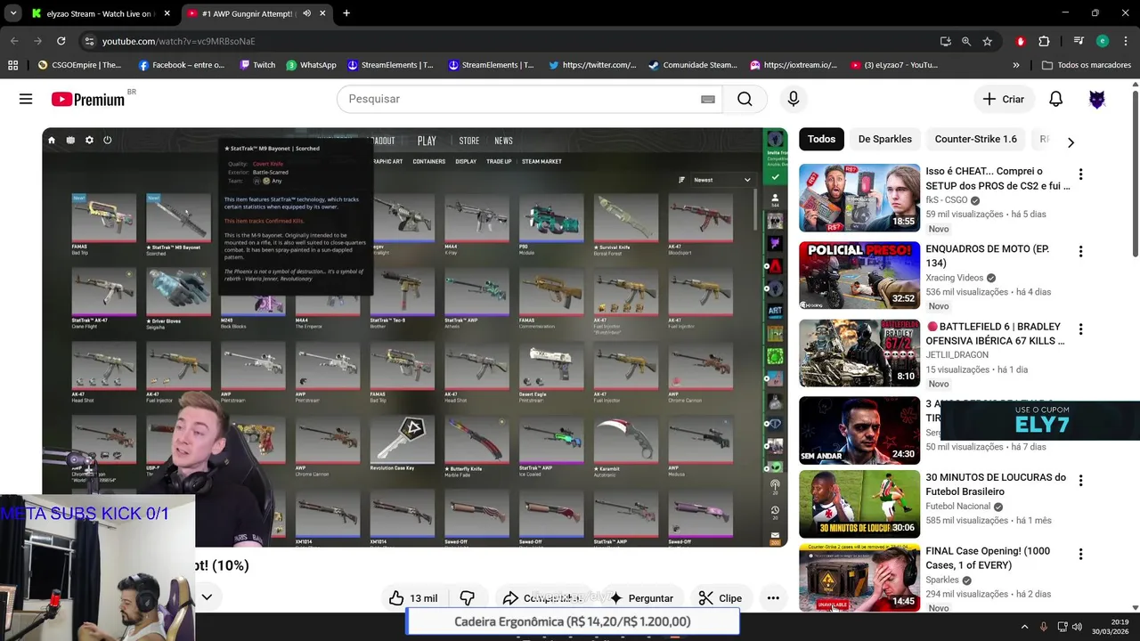Open options for 'Isso é CHEAT' video
Viewport: 1140px width, 641px height.
tap(1080, 174)
